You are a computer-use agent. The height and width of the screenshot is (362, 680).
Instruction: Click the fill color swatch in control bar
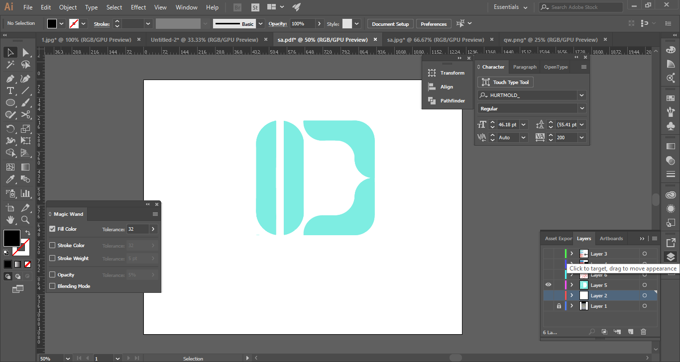[52, 23]
